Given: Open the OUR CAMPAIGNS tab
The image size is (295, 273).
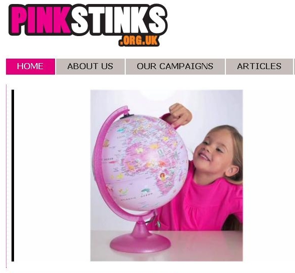Looking at the screenshot, I should (x=175, y=67).
